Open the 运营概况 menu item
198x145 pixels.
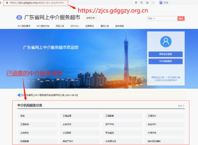90,26
